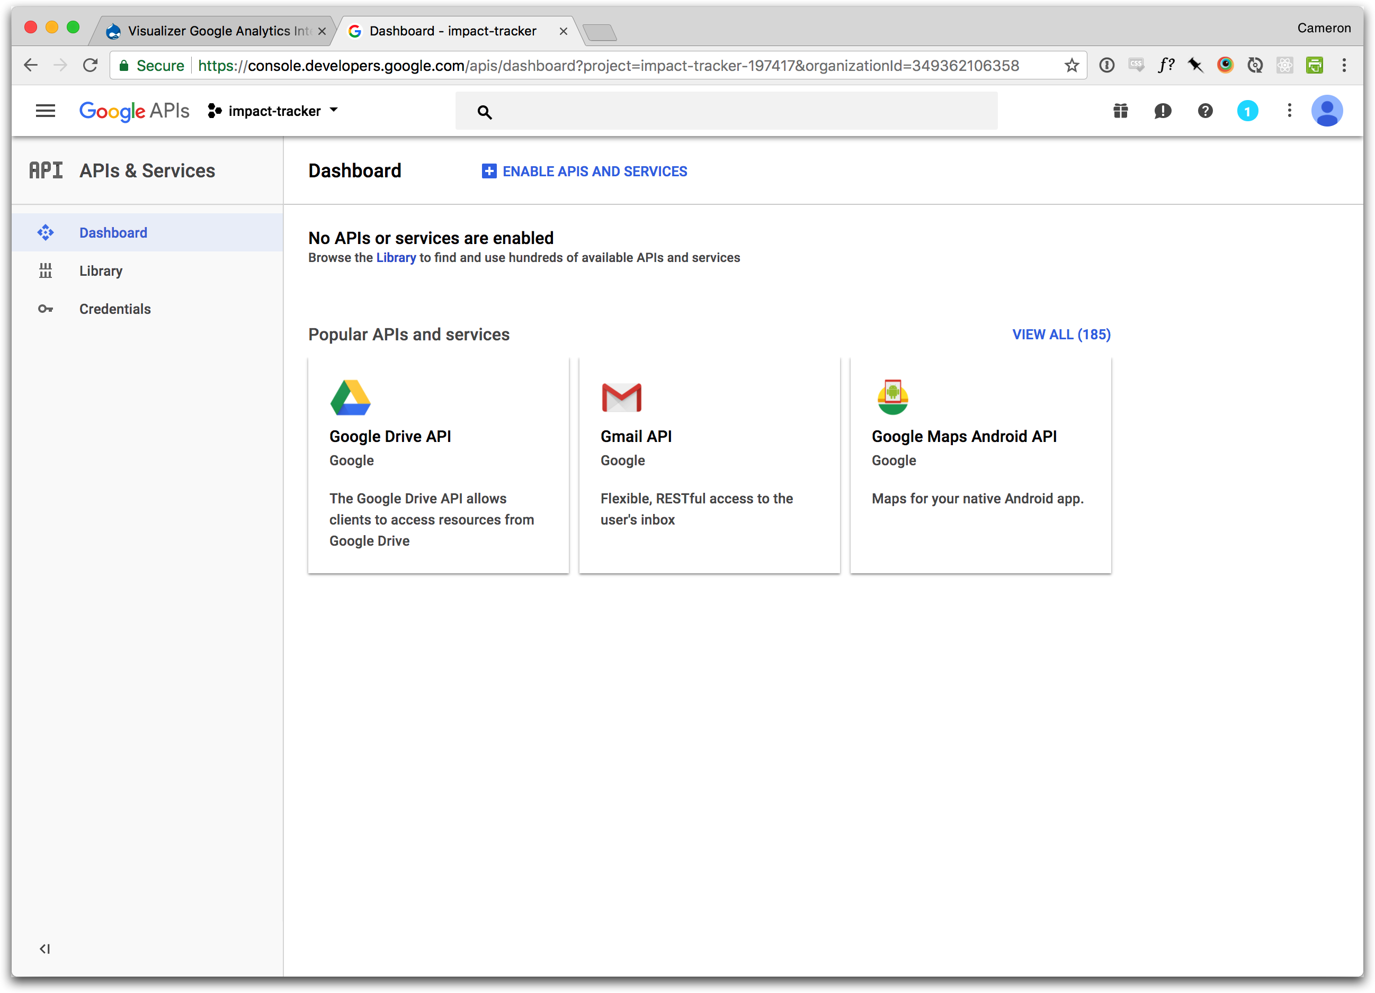
Task: Click Enable APIs and Services button
Action: 584,171
